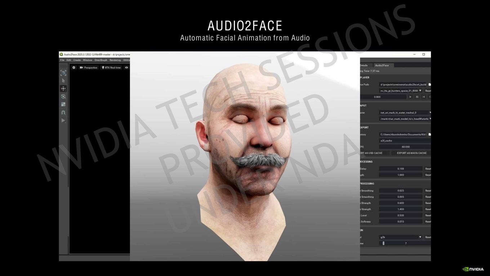Toggle the magnet Snap tool
The width and height of the screenshot is (490, 276).
(63, 113)
